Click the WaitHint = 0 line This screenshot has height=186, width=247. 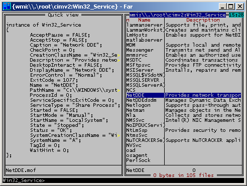[x=49, y=150]
